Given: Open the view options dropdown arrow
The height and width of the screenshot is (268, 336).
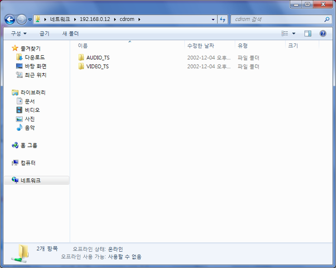Looking at the screenshot, I should pyautogui.click(x=294, y=33).
